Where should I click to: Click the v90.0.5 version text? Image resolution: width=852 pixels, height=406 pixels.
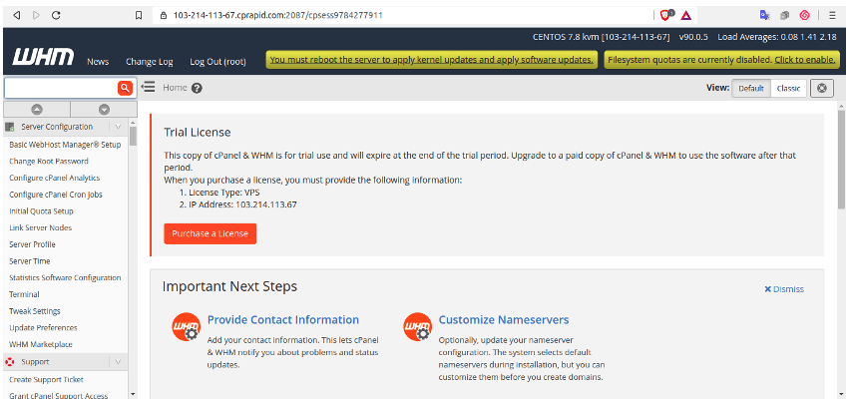693,37
